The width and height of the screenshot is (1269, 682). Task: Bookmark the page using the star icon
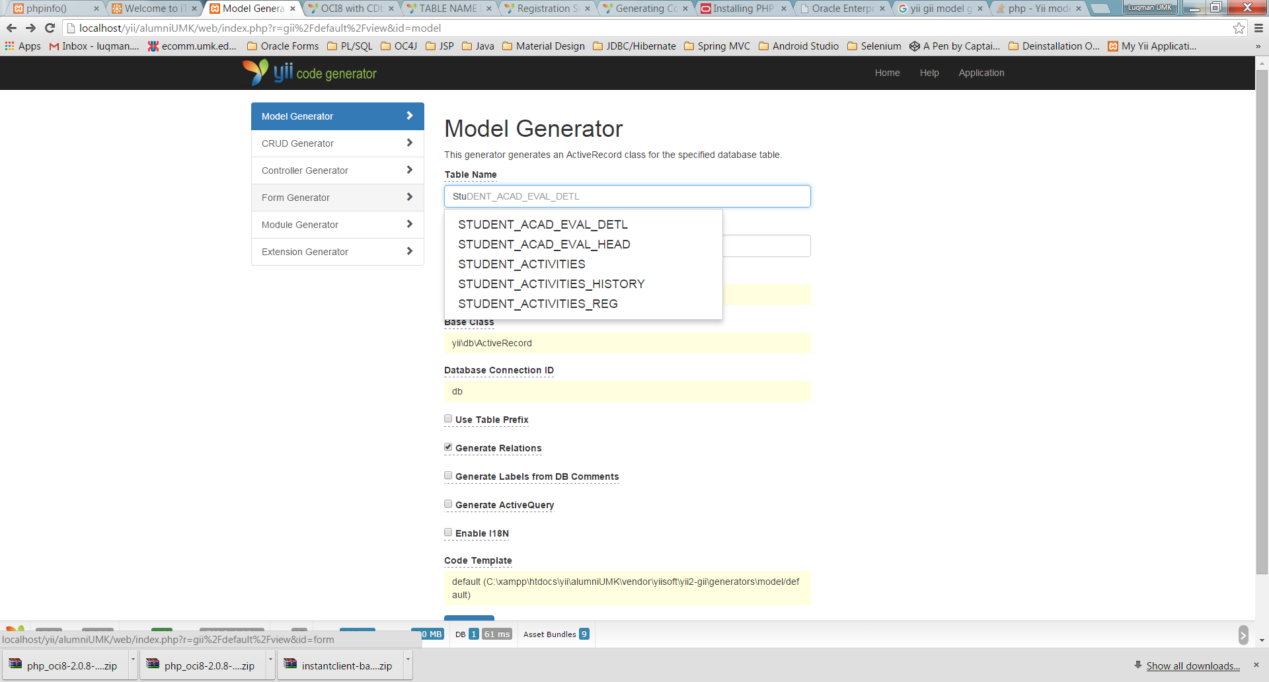tap(1239, 28)
